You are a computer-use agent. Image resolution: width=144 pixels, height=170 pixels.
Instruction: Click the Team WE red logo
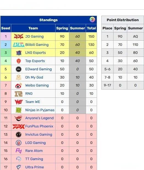19,102
